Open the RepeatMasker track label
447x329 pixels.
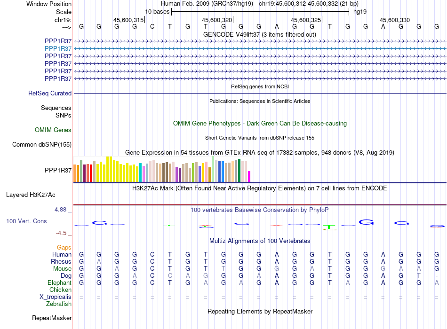52,318
